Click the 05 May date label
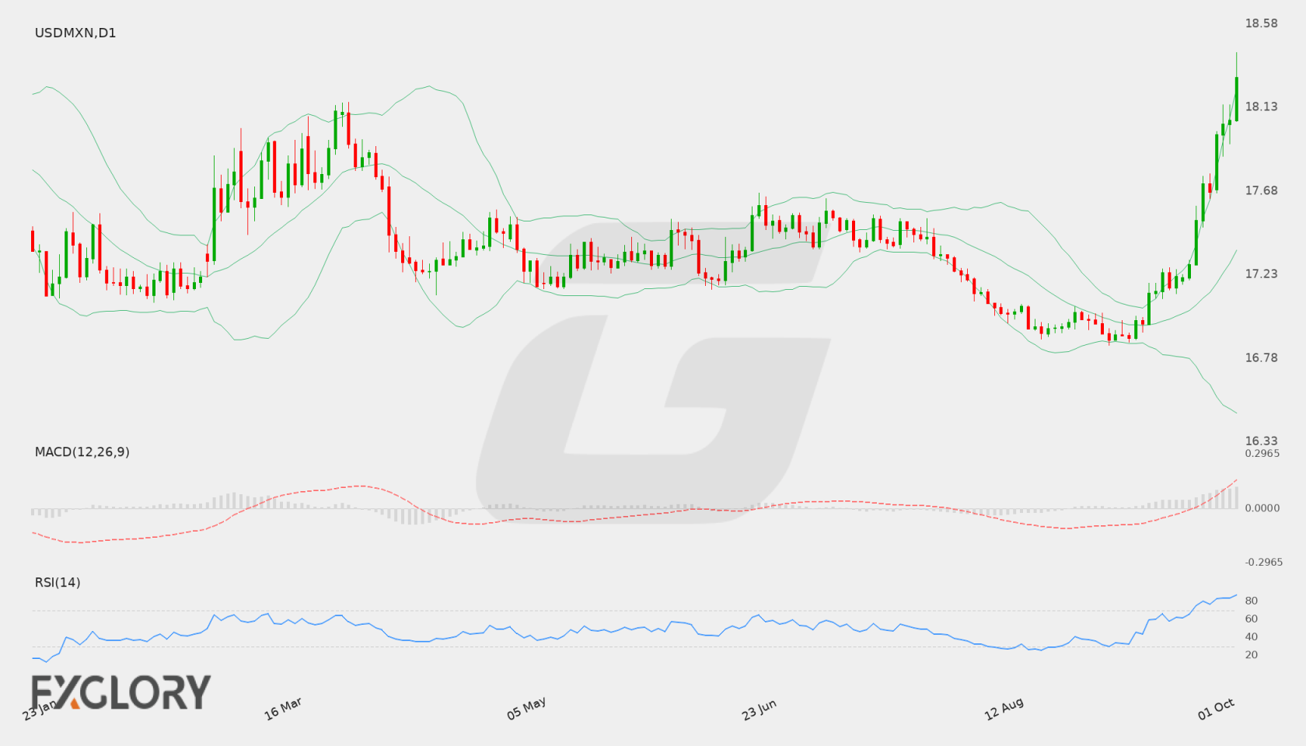Viewport: 1306px width, 746px height. (x=526, y=709)
